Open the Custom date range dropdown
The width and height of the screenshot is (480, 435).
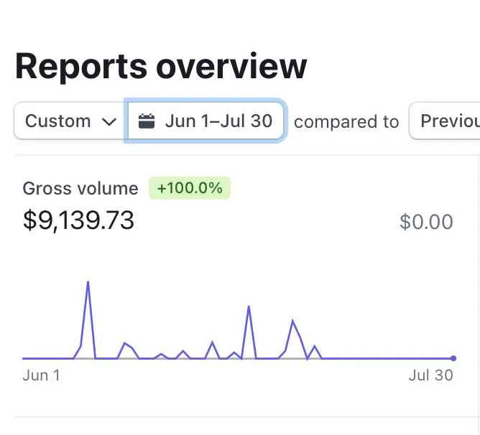70,121
